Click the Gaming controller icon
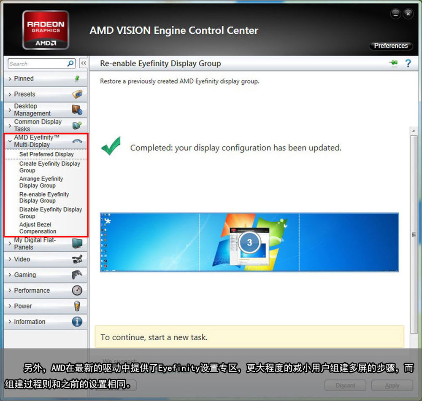This screenshot has width=422, height=401. 77,275
